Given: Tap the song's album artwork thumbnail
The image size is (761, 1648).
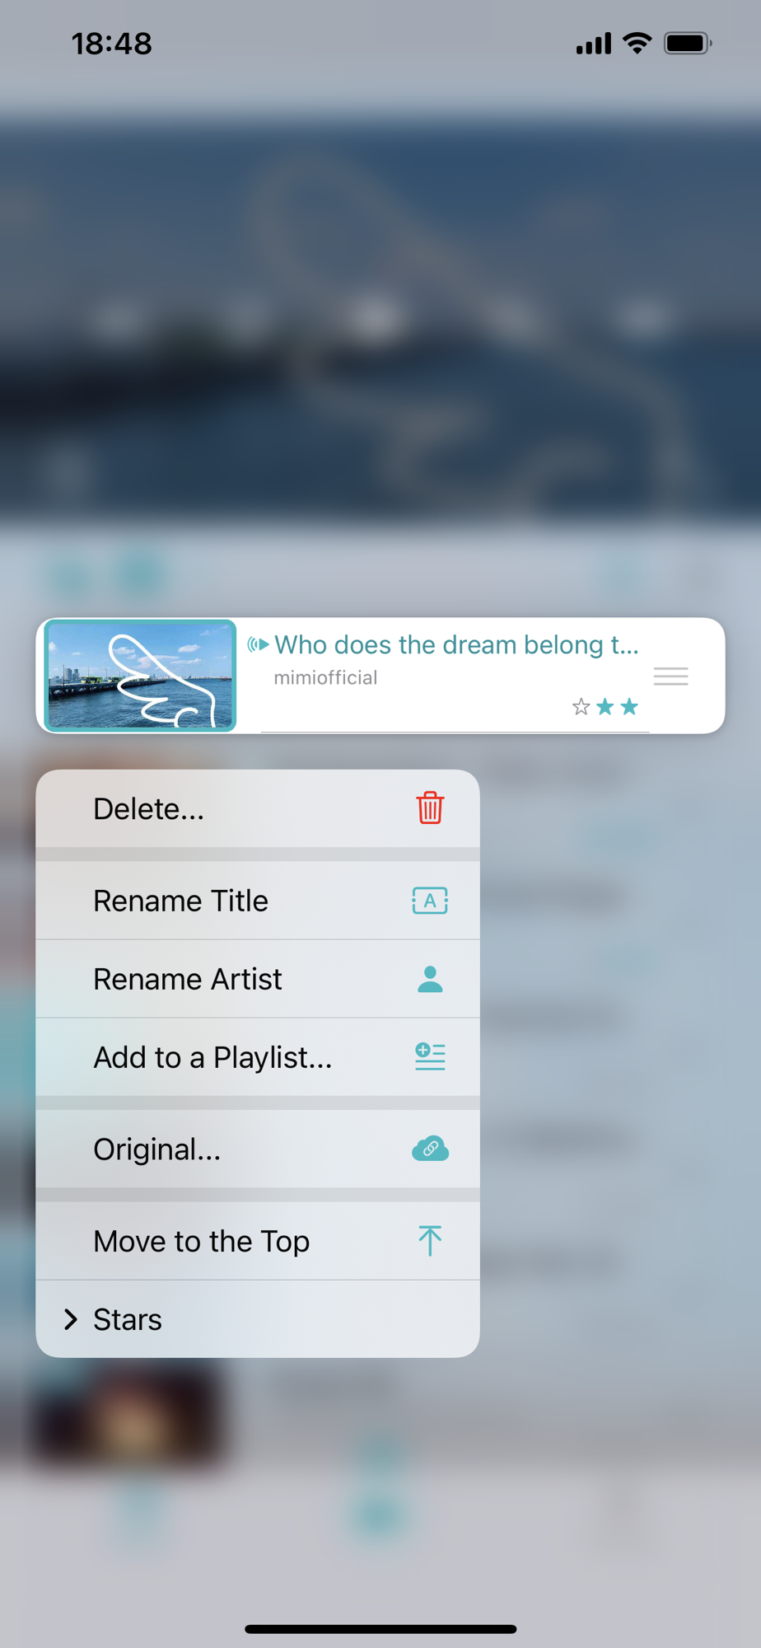Looking at the screenshot, I should click(x=141, y=676).
